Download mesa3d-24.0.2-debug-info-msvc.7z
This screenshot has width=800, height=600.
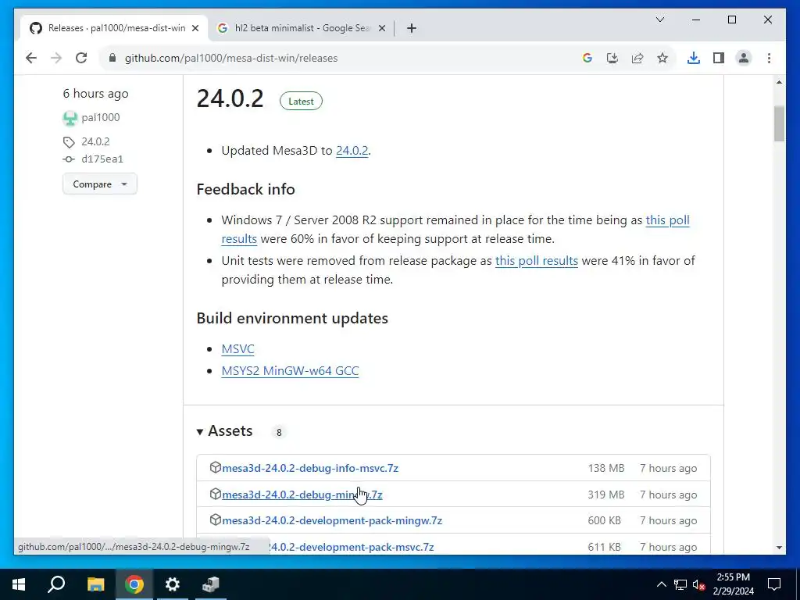tap(310, 468)
